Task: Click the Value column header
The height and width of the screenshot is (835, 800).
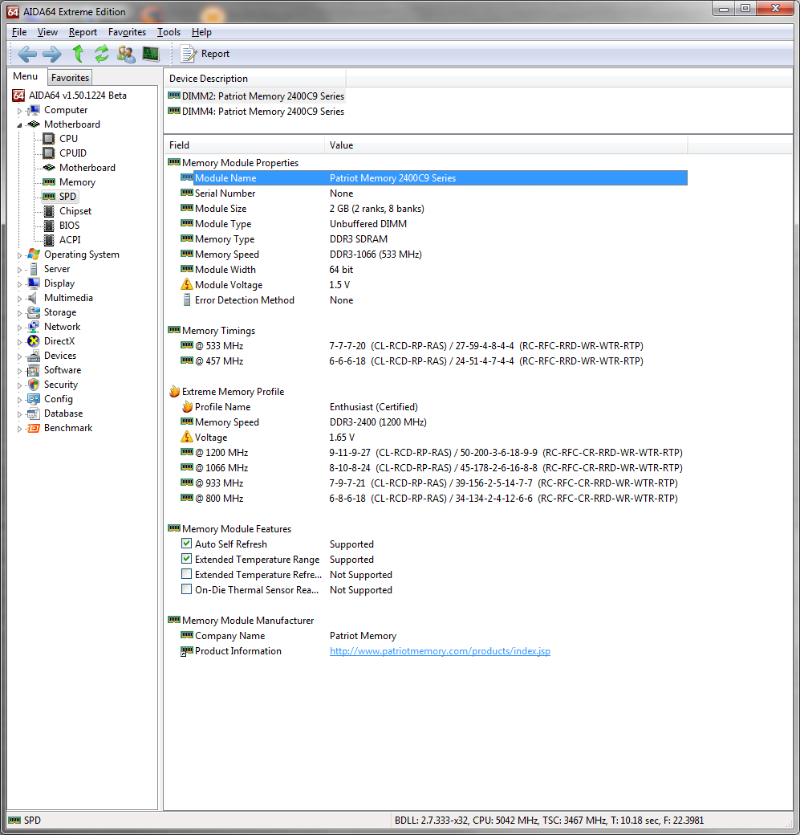Action: click(506, 145)
